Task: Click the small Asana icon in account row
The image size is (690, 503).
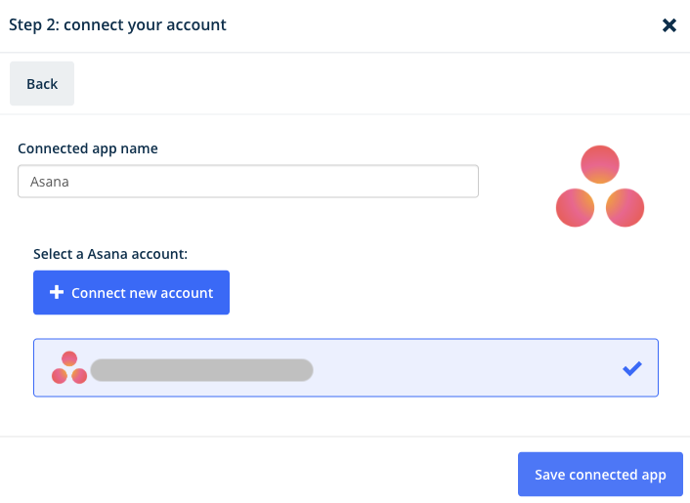Action: pyautogui.click(x=69, y=367)
